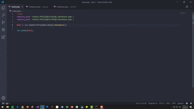The height and width of the screenshot is (109, 194).
Task: Open Excel from the taskbar
Action: click(x=67, y=107)
